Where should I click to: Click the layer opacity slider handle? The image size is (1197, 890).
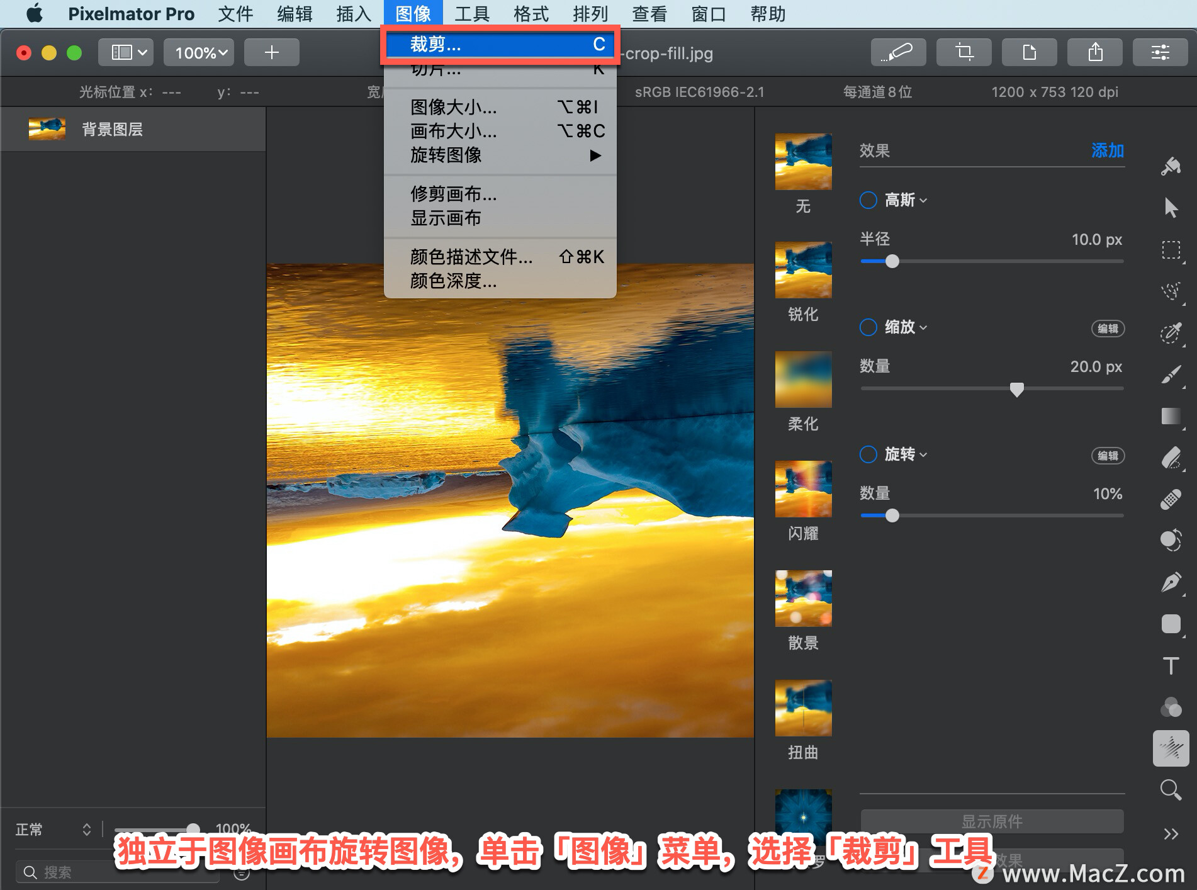coord(193,829)
